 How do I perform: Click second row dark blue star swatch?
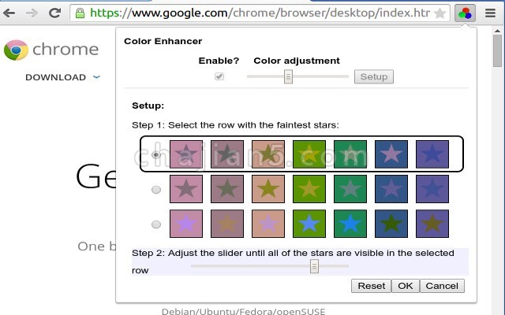point(391,189)
